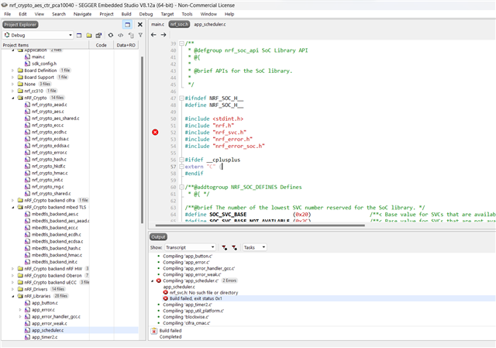Select mbedtls_backend_ecc.c in project tree
496x348 pixels.
click(x=55, y=228)
